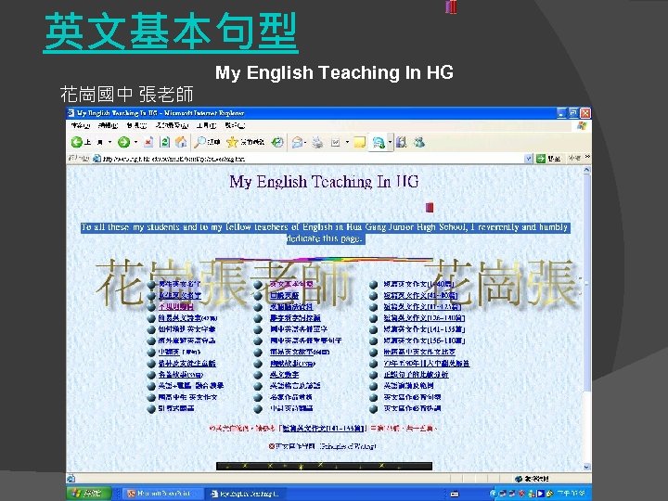Viewport: 668px width, 501px height.
Task: Open the Mail icon dropdown arrow
Action: (x=305, y=142)
